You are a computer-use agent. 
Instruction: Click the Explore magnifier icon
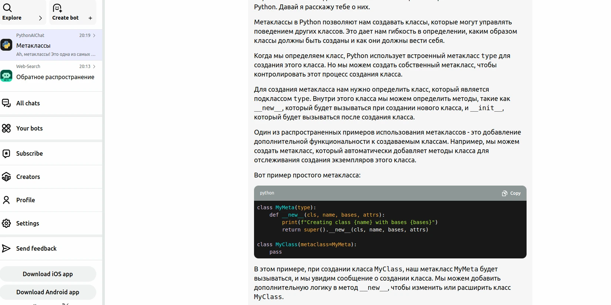7,8
